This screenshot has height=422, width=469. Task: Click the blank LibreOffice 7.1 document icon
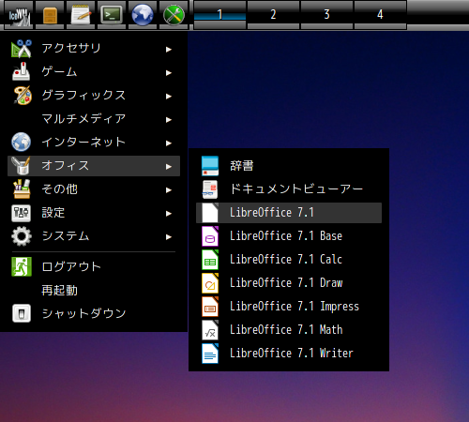coord(210,213)
